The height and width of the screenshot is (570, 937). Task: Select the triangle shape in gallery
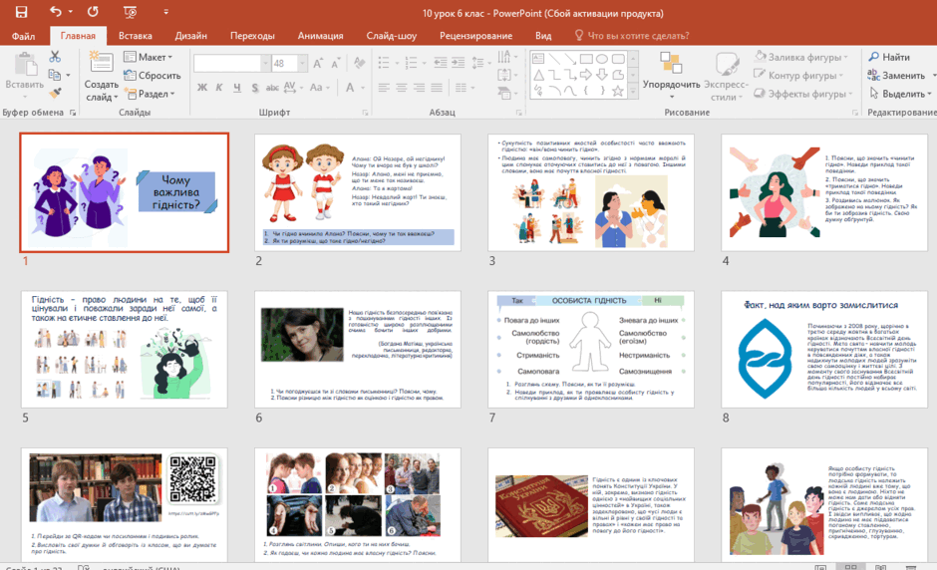[x=538, y=75]
